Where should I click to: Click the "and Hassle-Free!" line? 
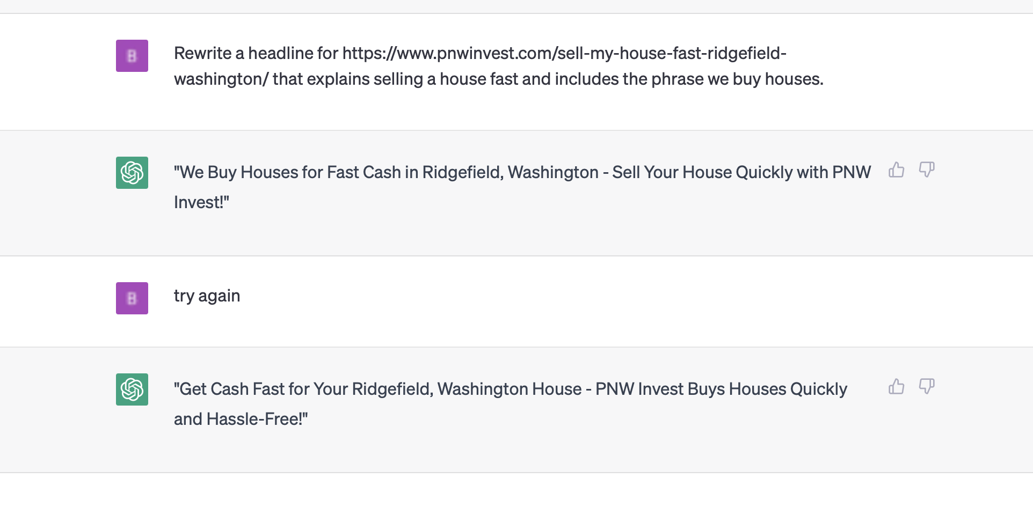pos(241,419)
